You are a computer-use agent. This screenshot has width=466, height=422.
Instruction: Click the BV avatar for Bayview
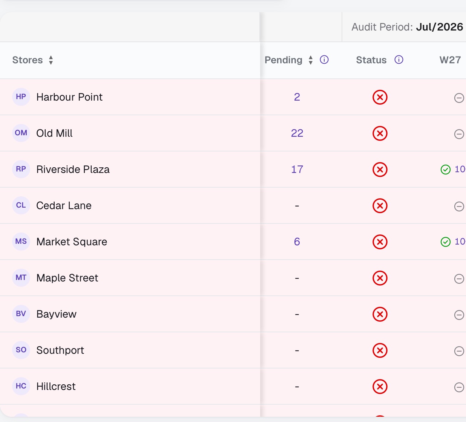point(21,314)
